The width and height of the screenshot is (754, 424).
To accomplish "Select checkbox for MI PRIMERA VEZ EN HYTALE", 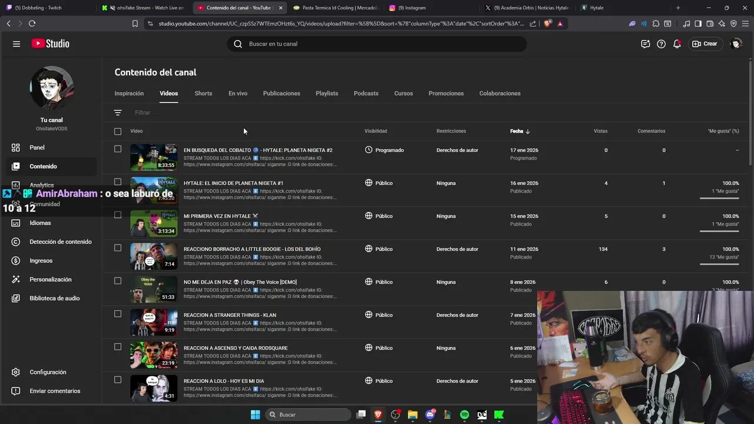I will pos(118,215).
